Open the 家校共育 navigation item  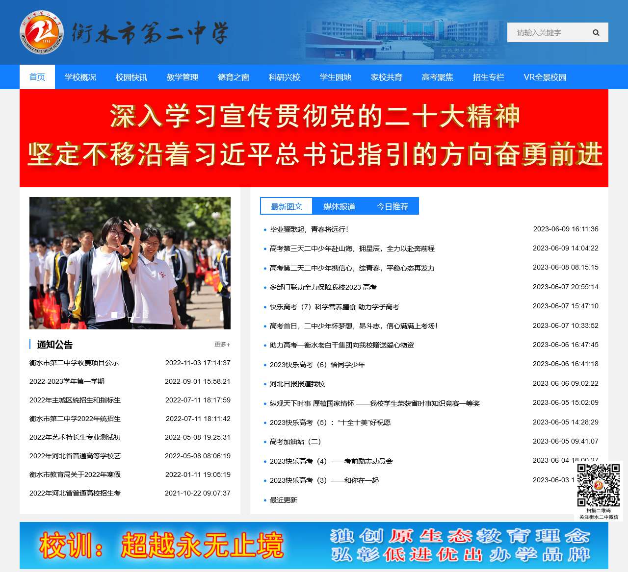coord(387,77)
